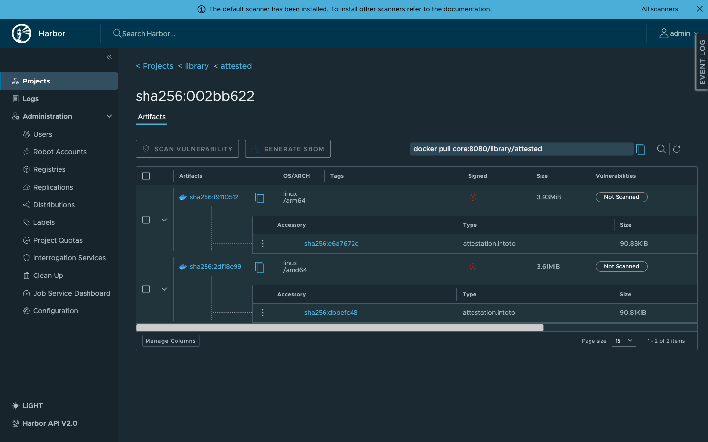Dismiss the scanner notification banner

coord(700,9)
